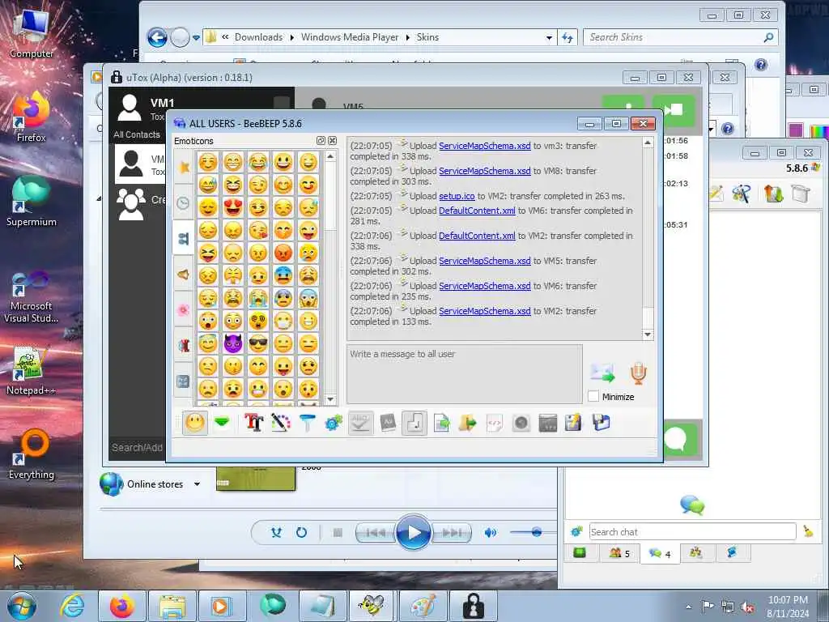Click the blue T filter toolbar icon
829x622 pixels.
click(x=307, y=423)
